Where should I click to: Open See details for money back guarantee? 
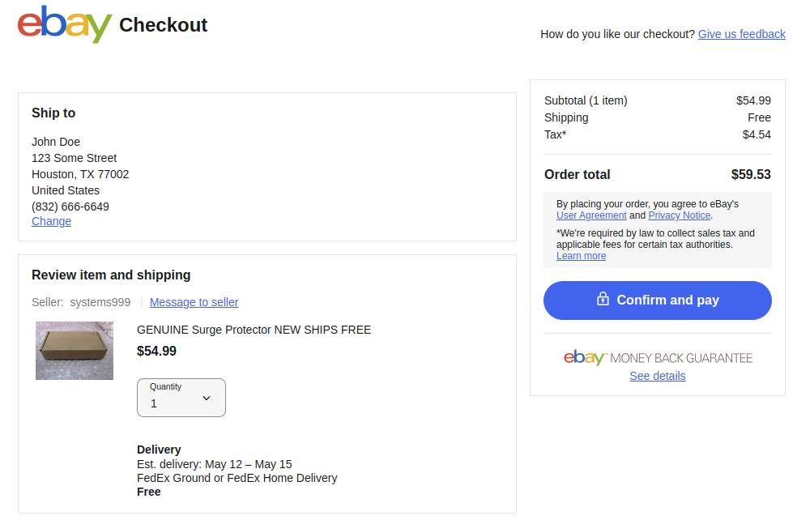657,376
